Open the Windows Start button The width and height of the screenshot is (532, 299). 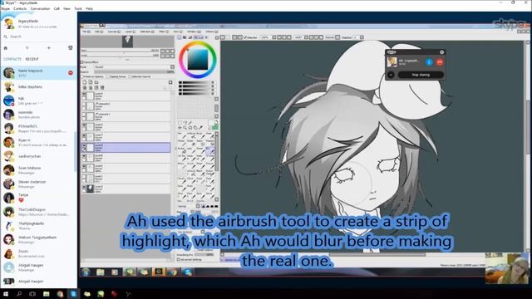(x=6, y=294)
